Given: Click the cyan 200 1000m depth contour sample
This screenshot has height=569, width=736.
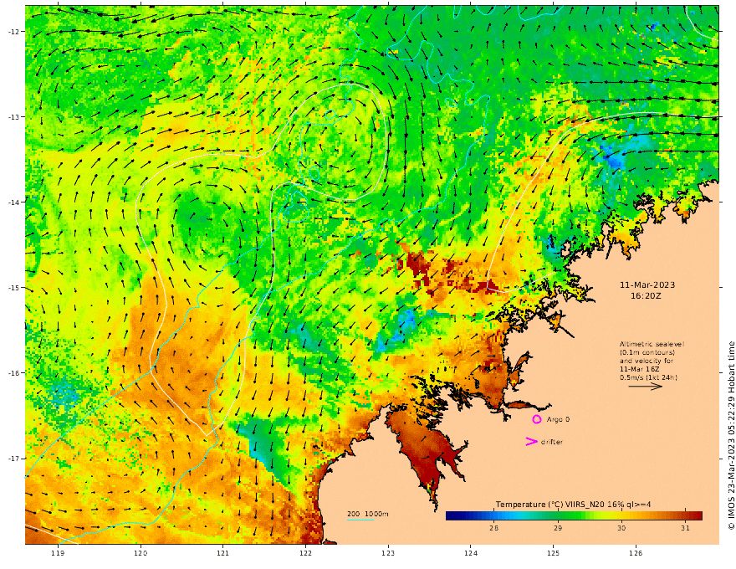Looking at the screenshot, I should [x=360, y=520].
